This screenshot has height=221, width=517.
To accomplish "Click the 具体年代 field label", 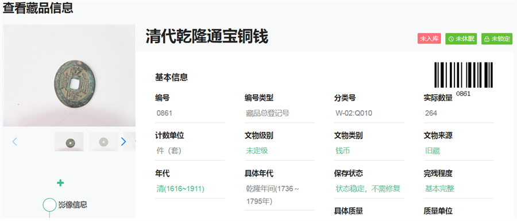I will pos(259,173).
